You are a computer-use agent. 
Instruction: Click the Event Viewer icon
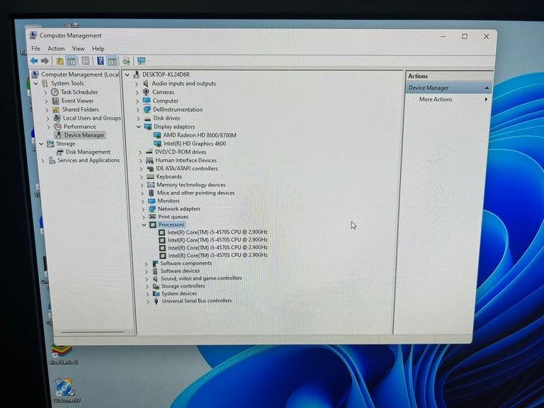pos(55,101)
